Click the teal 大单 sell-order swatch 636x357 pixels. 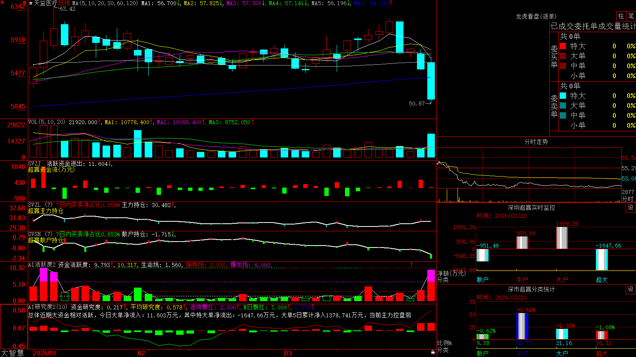coord(563,106)
